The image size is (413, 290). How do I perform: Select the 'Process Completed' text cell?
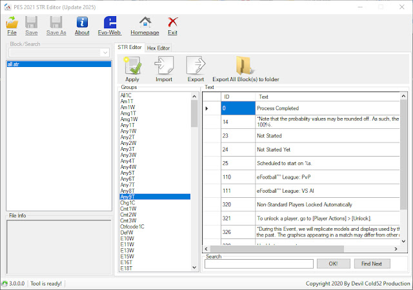click(328, 108)
